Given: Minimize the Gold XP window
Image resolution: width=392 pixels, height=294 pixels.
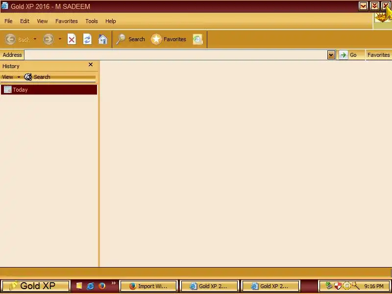Looking at the screenshot, I should 363,6.
